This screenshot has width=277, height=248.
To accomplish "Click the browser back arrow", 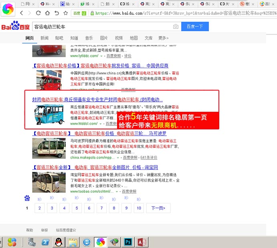I will (x=21, y=13).
